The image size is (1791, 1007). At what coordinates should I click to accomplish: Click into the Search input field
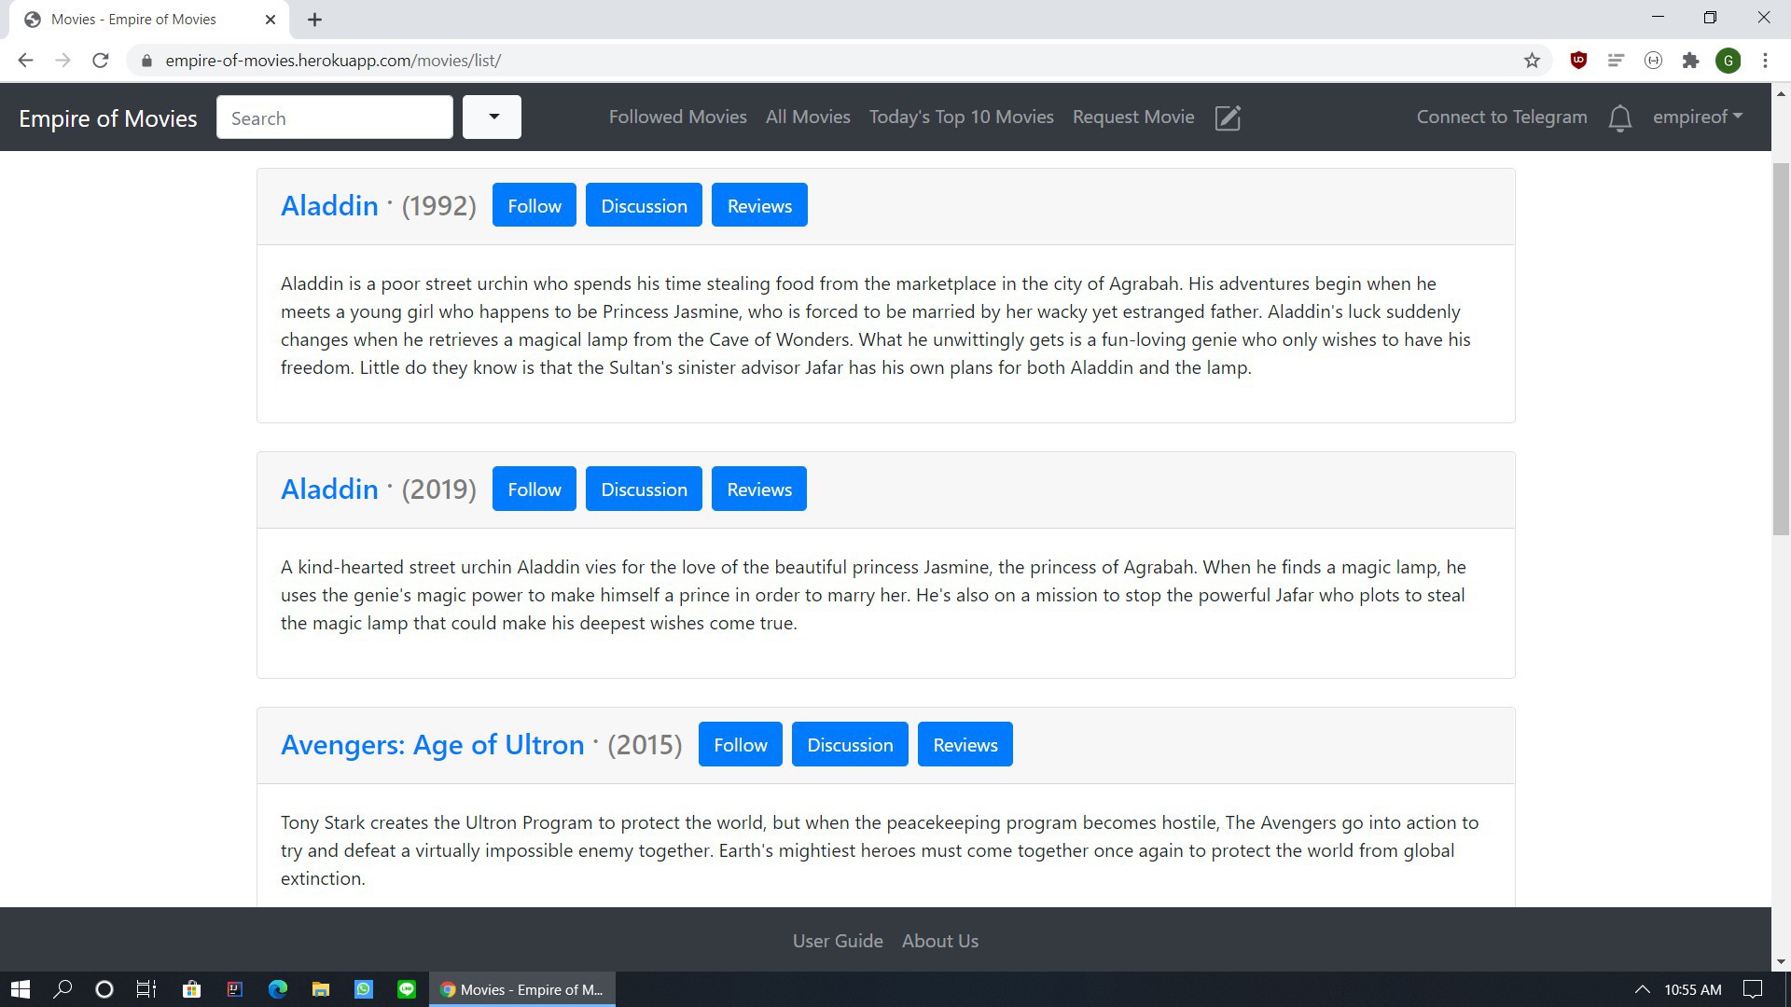click(x=334, y=117)
